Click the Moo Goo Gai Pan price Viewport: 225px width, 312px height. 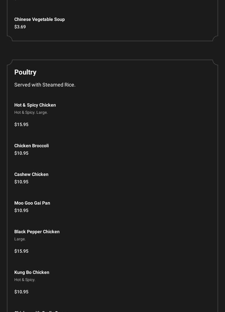[21, 210]
